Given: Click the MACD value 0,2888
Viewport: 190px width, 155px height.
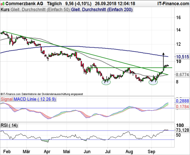Looking at the screenshot, I should [182, 101].
